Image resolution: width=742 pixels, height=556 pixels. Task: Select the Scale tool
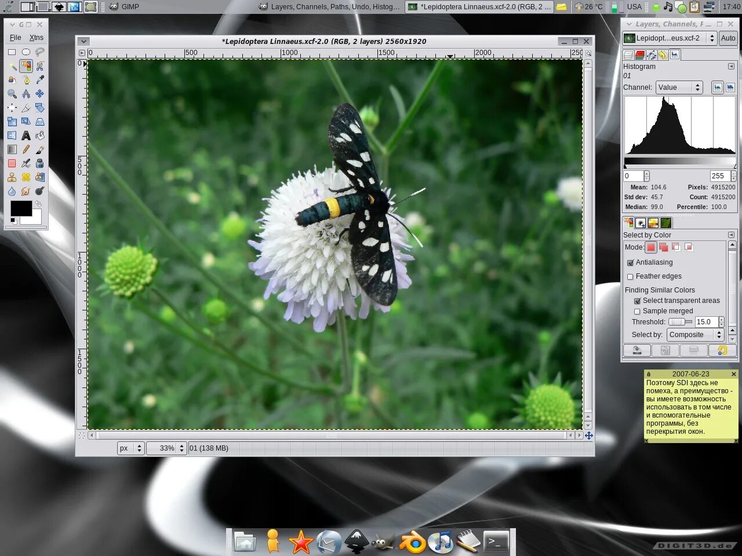(x=12, y=122)
